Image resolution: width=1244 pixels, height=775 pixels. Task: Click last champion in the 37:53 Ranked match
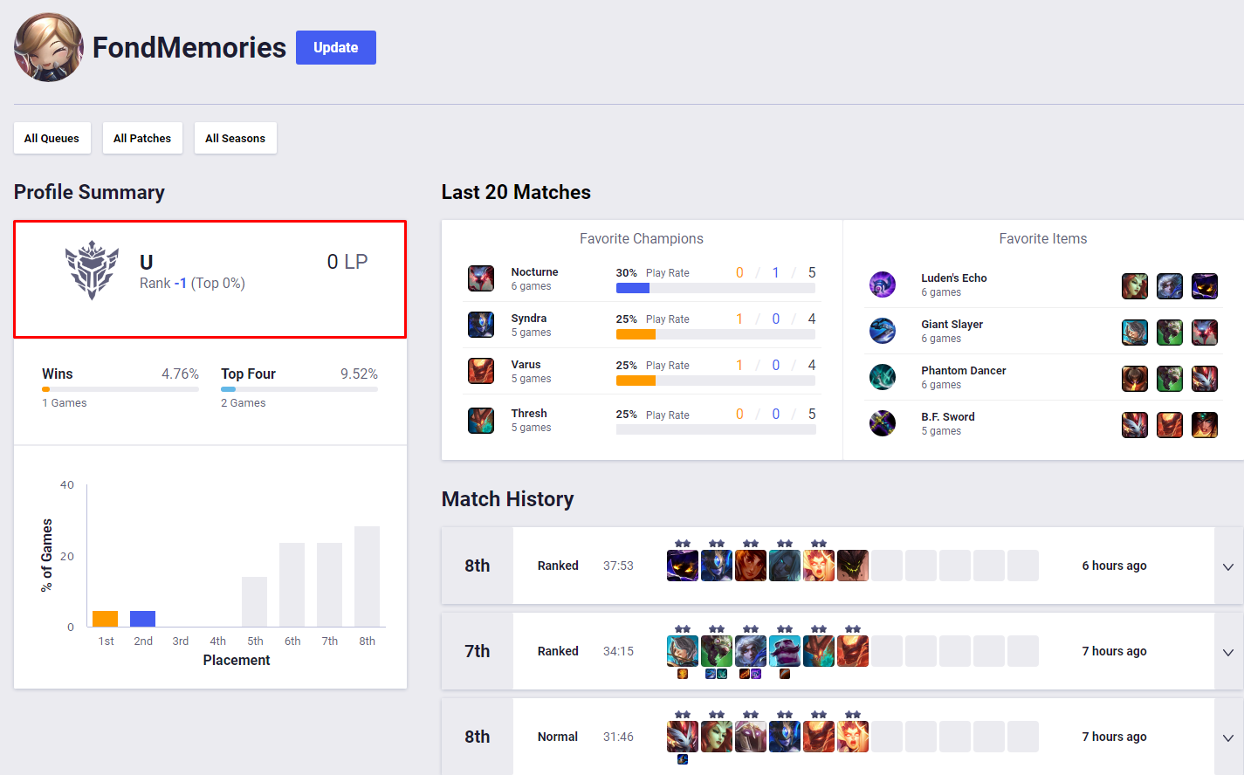[853, 566]
